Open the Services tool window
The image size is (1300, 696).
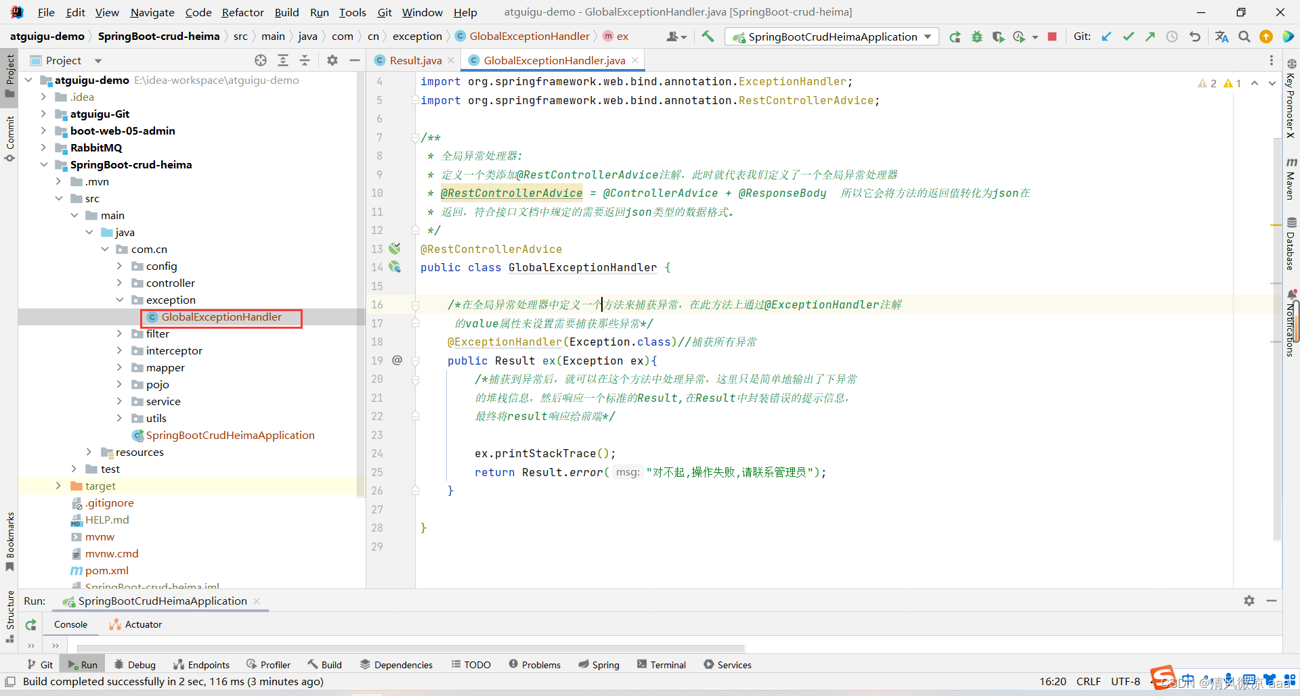click(x=728, y=665)
